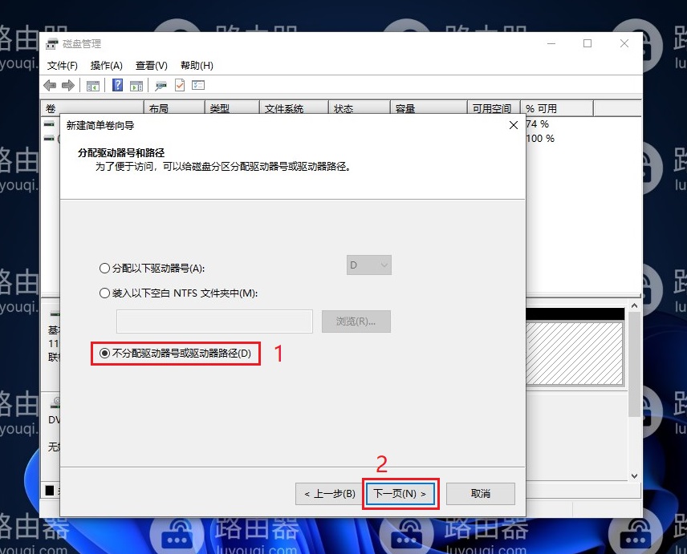687x554 pixels.
Task: Click the NTFS folder path input field
Action: pos(215,321)
